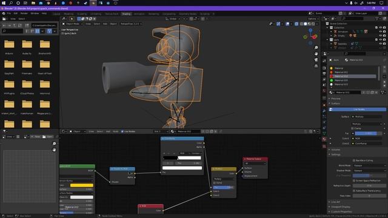Open Windows taskbar search icon
Image resolution: width=388 pixels, height=218 pixels.
(x=11, y=3)
